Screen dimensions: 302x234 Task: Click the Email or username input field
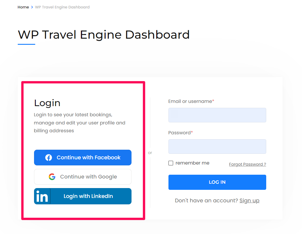click(217, 115)
